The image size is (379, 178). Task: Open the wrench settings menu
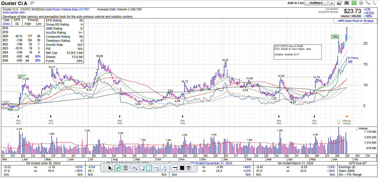click(368, 3)
